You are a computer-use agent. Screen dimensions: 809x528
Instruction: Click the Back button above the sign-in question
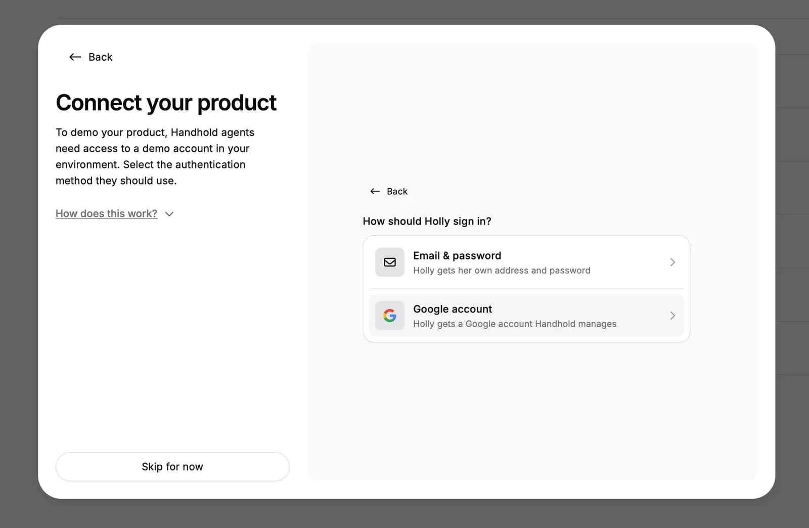[x=388, y=191]
